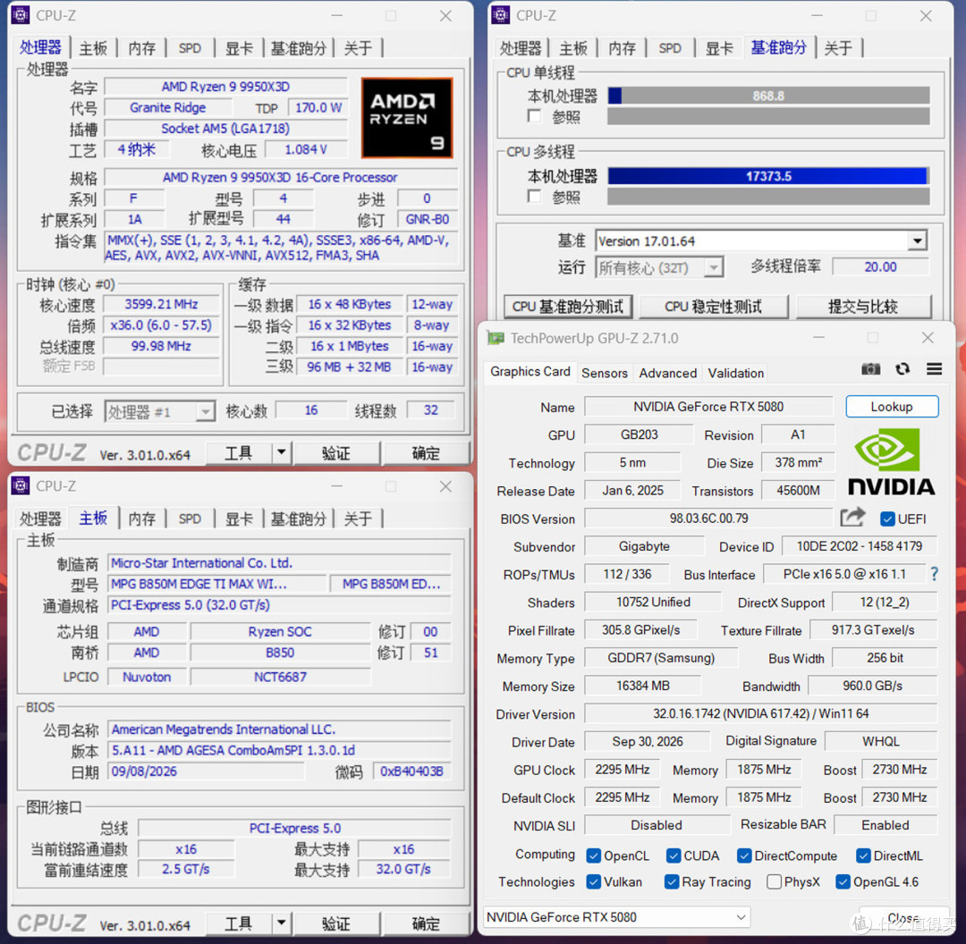
Task: Click the Bus Interface question mark
Action: tap(935, 574)
